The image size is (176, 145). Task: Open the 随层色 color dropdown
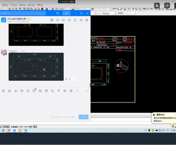pos(126,13)
